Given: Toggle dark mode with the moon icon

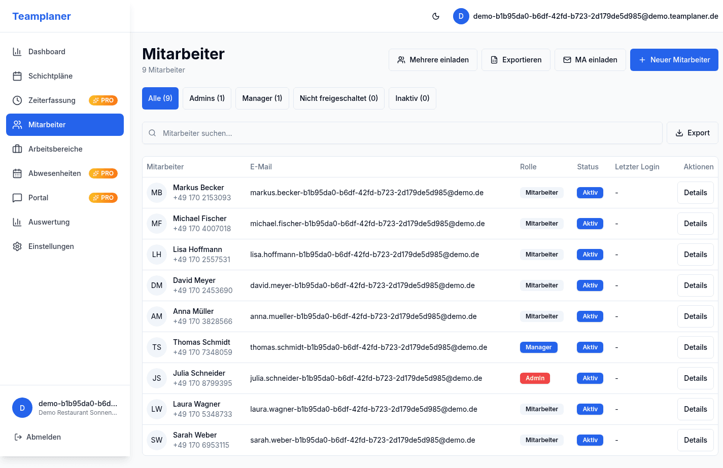Looking at the screenshot, I should (x=435, y=16).
